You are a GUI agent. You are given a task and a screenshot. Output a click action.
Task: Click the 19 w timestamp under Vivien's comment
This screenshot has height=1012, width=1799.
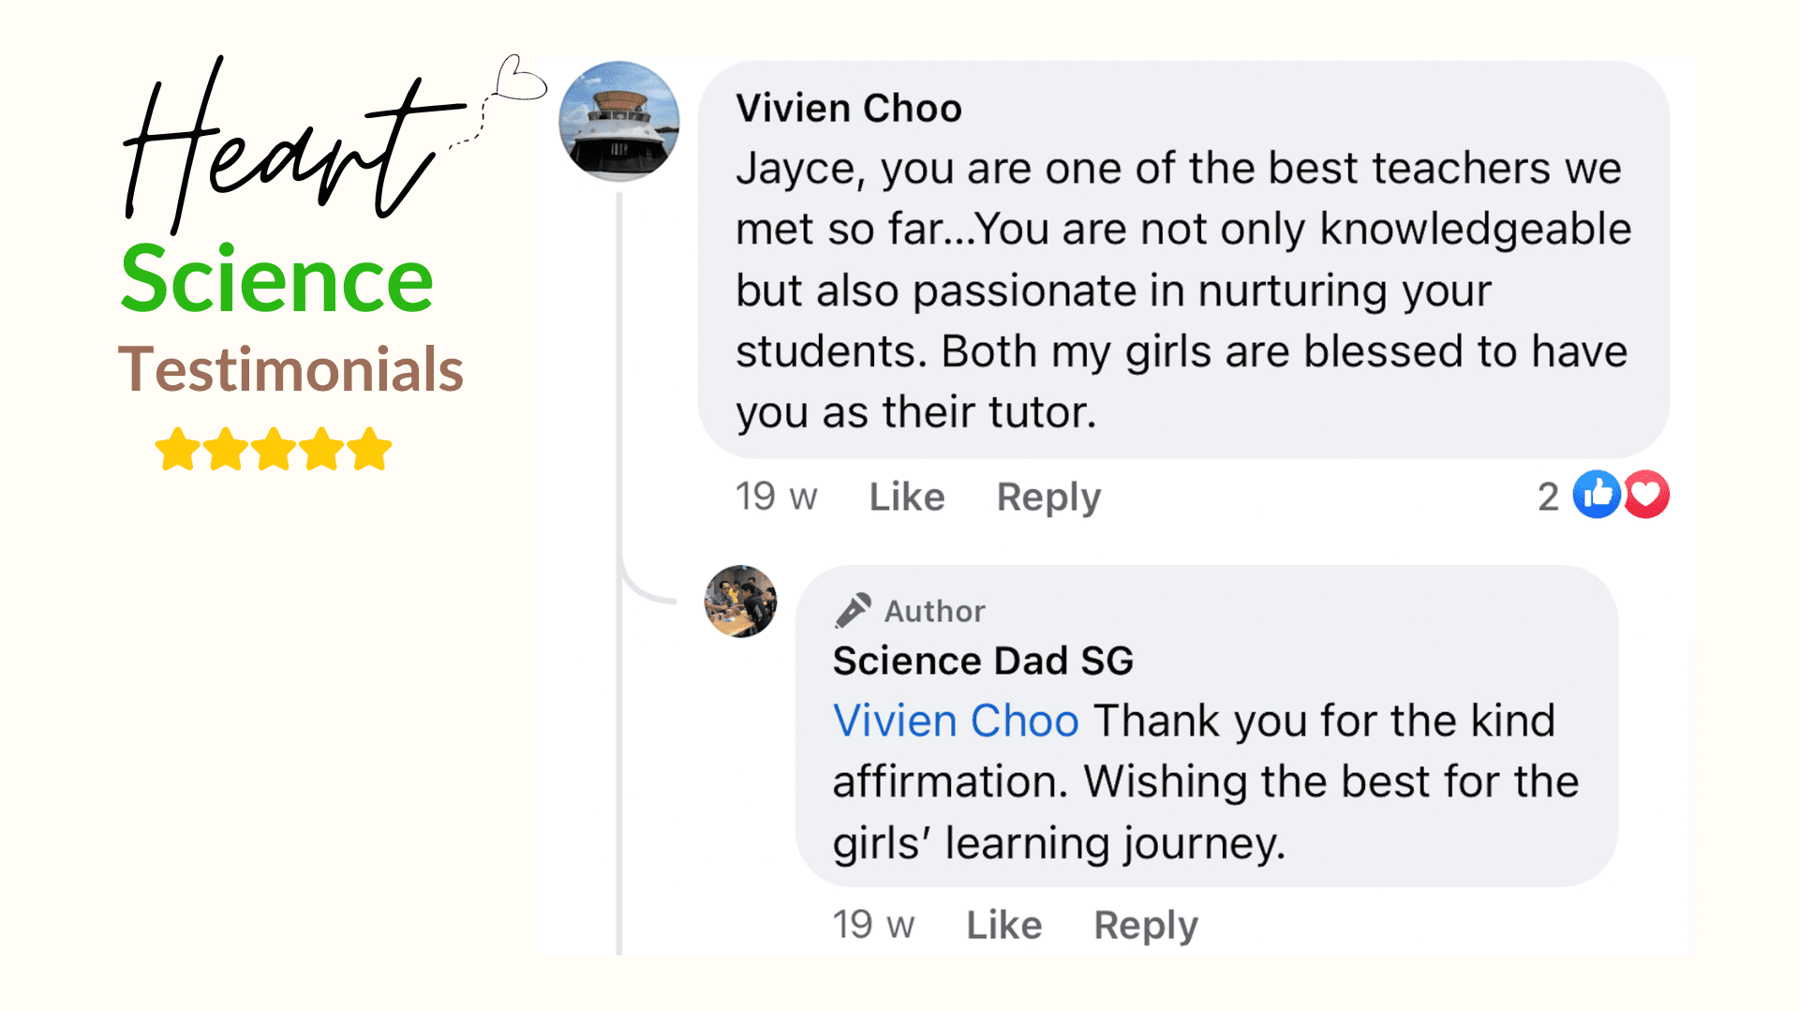776,497
